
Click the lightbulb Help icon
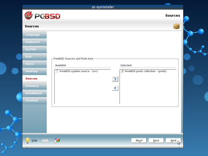click(x=28, y=140)
